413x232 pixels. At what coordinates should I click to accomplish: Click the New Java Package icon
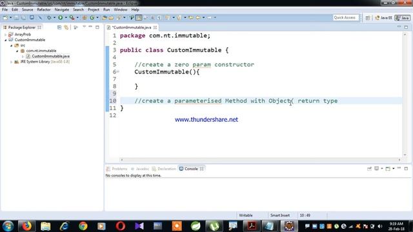click(x=85, y=17)
